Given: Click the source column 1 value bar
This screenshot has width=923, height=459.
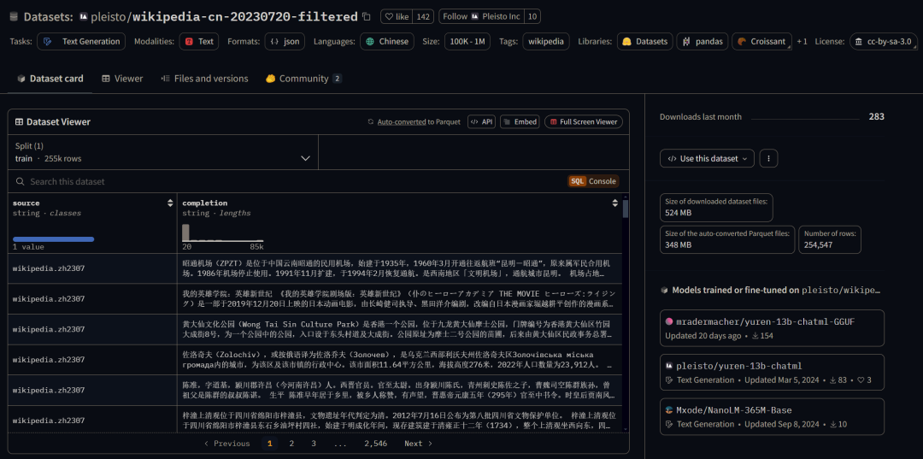Looking at the screenshot, I should click(54, 239).
